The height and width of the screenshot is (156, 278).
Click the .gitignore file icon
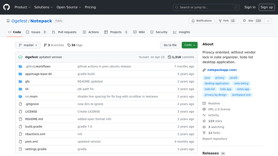tap(21, 104)
